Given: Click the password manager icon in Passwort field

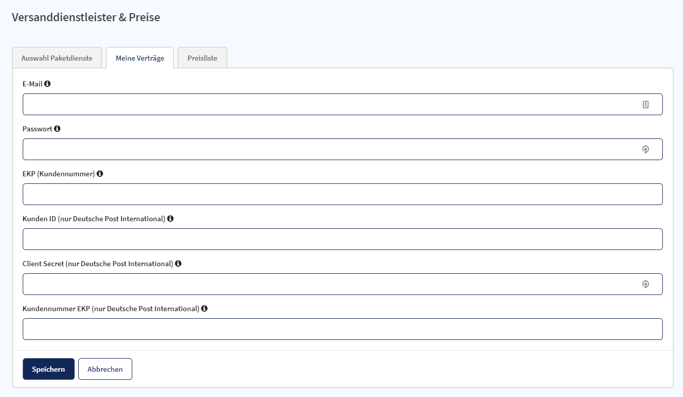Looking at the screenshot, I should pyautogui.click(x=645, y=150).
